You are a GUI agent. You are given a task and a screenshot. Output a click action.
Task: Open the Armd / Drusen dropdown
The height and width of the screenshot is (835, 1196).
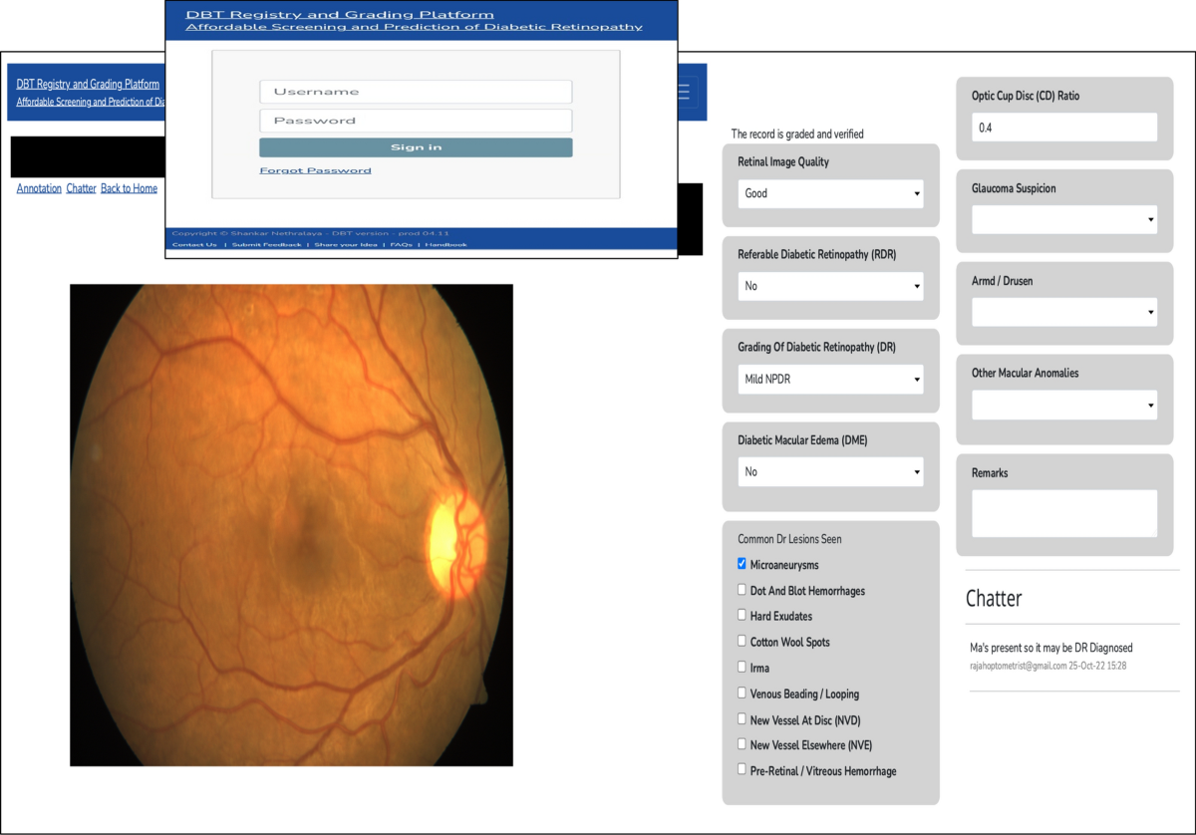point(1063,312)
